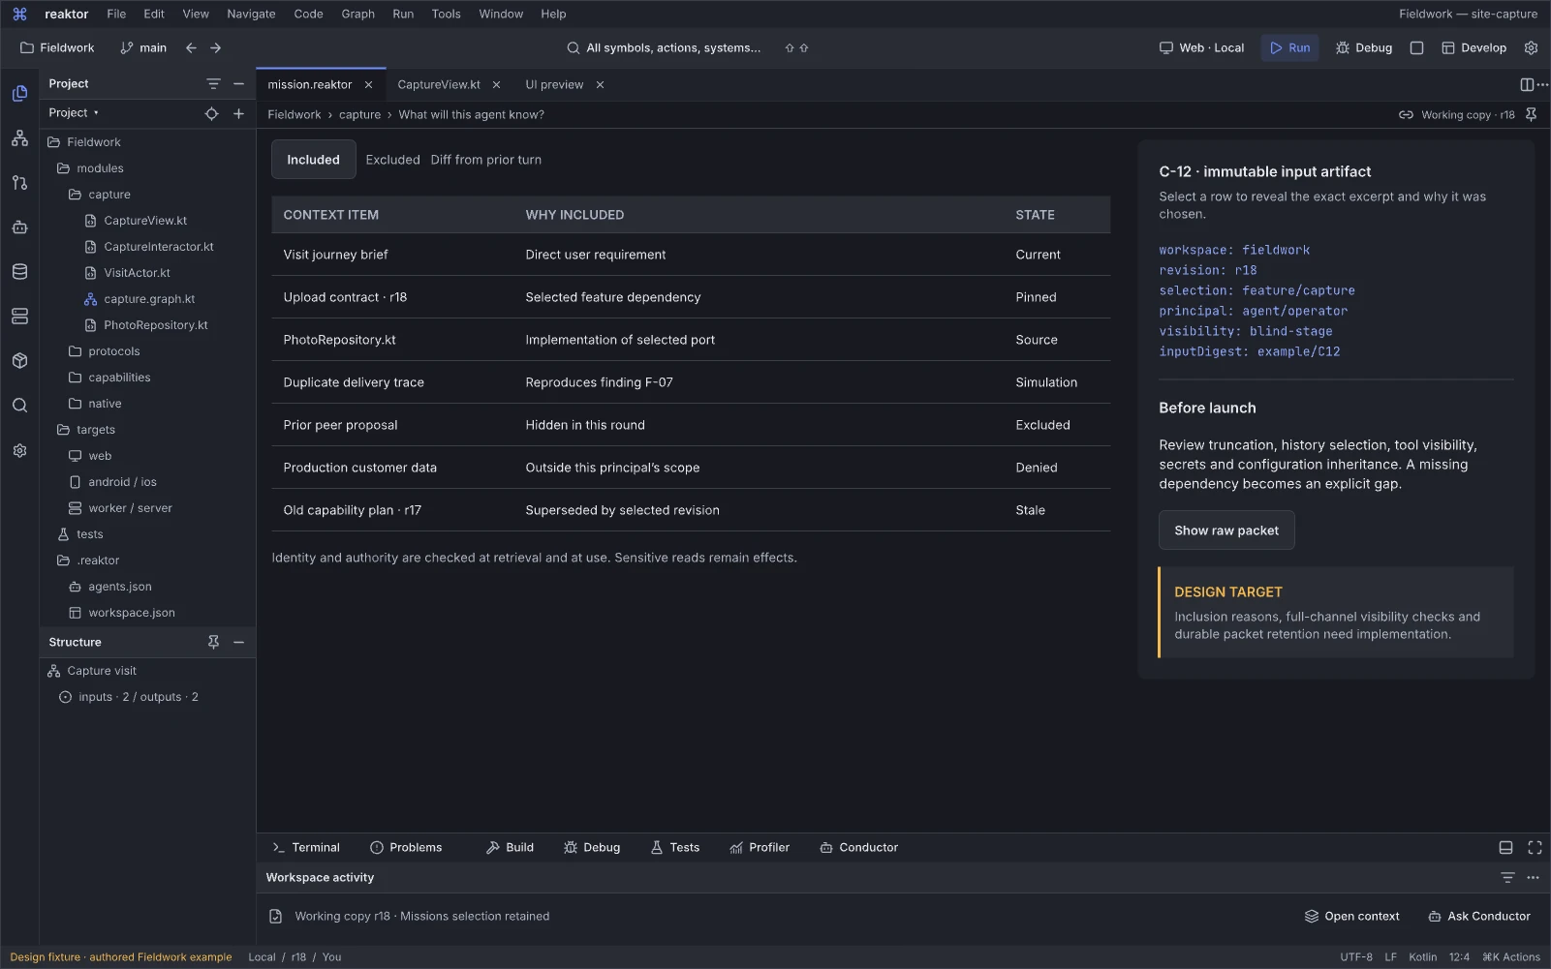1551x969 pixels.
Task: Split the editor with the split-view icon
Action: coord(1526,84)
